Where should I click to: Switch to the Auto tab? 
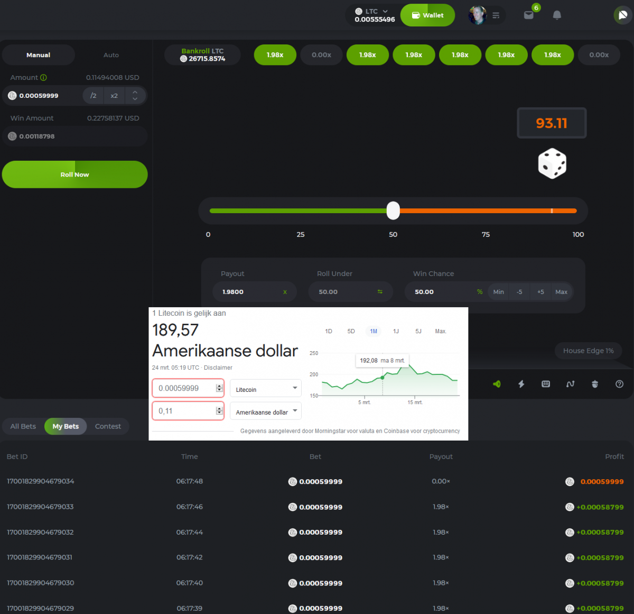(111, 55)
